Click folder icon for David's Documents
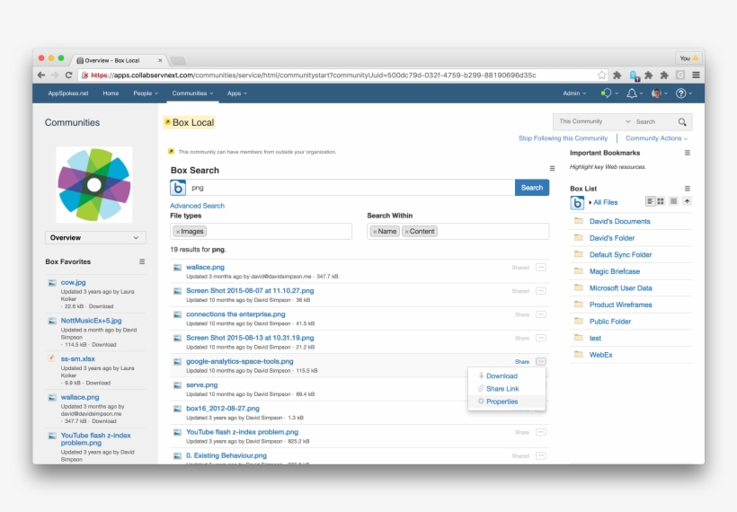Viewport: 737px width, 512px height. (579, 221)
